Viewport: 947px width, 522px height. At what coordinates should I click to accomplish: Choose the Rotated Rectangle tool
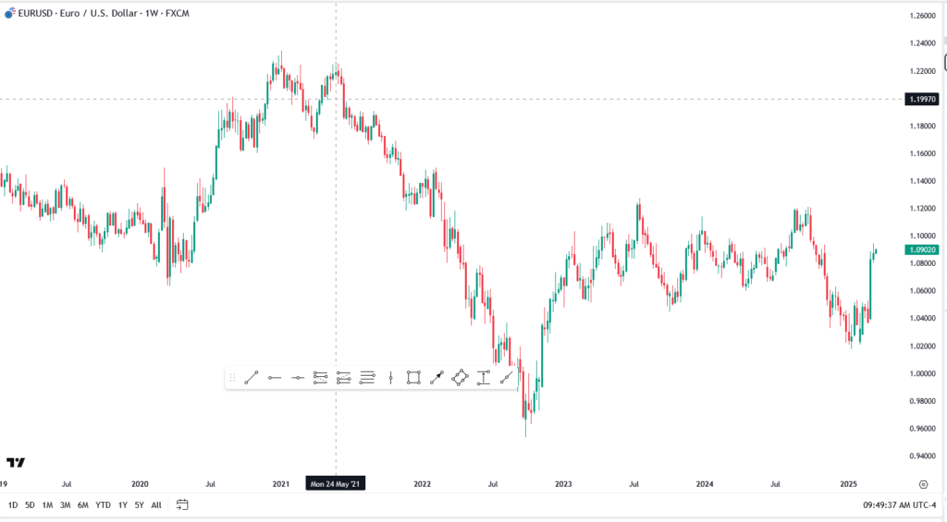tap(460, 377)
